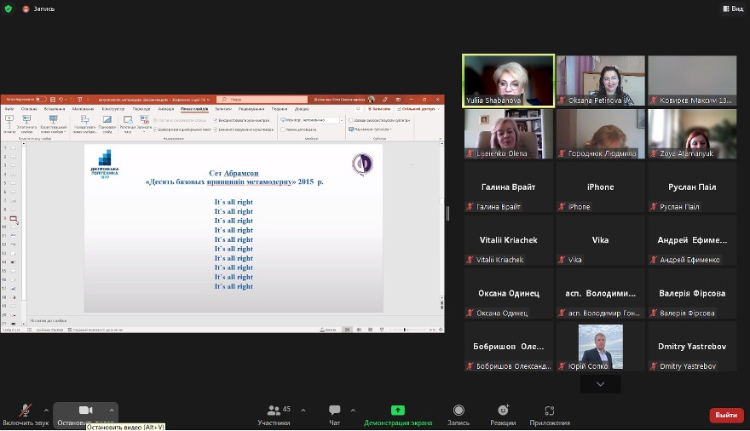Open the Чат chat panel
The width and height of the screenshot is (750, 431).
point(334,414)
